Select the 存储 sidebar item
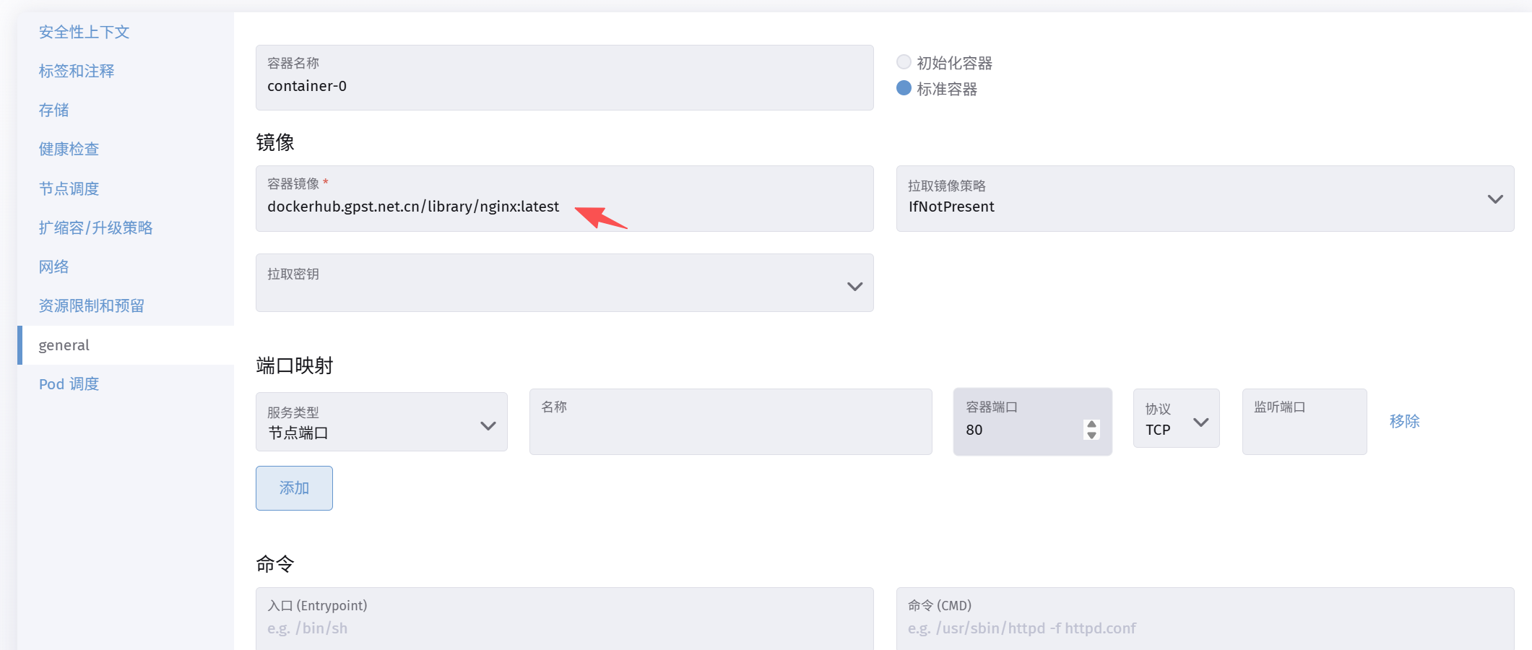The image size is (1532, 650). [54, 110]
